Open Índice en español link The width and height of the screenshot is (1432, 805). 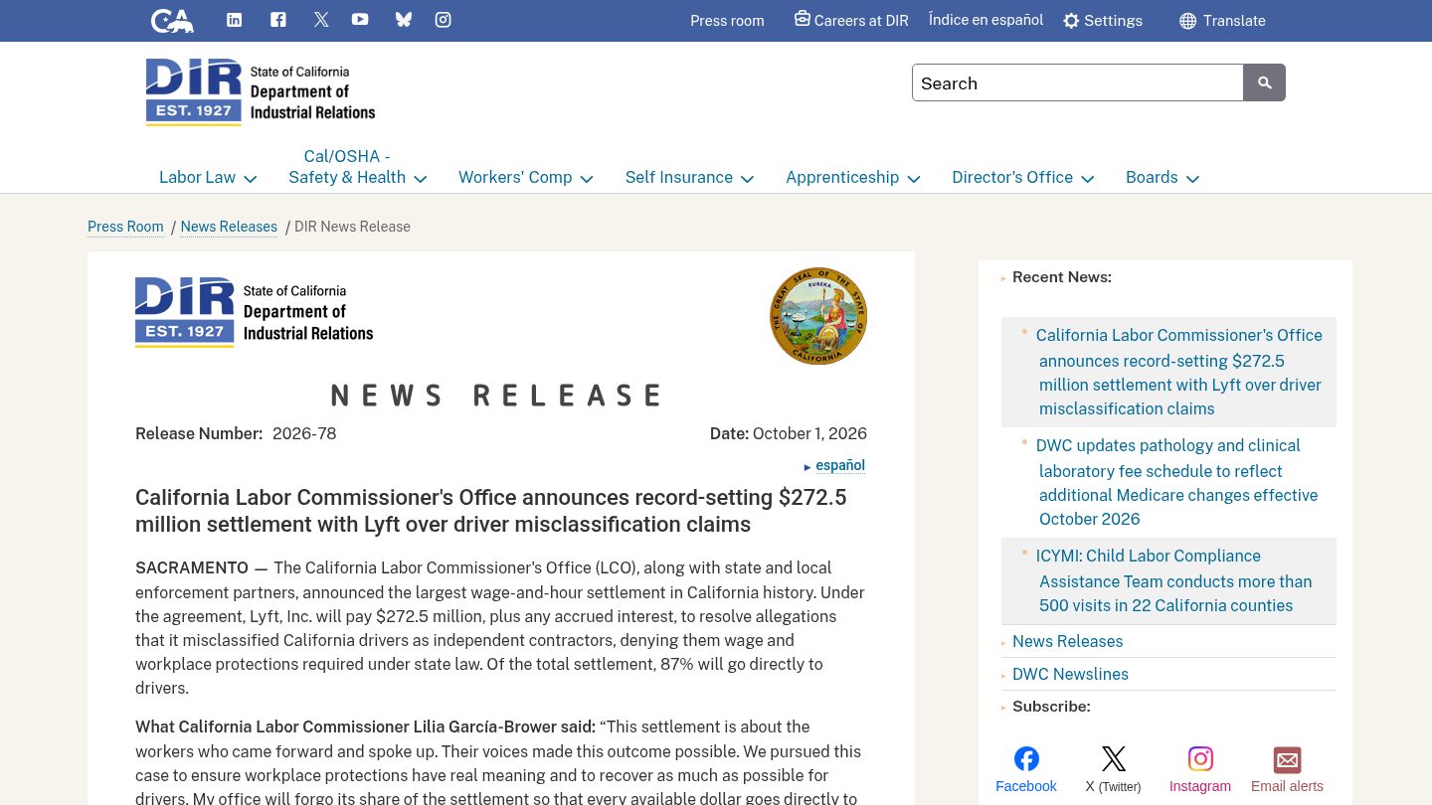[985, 20]
